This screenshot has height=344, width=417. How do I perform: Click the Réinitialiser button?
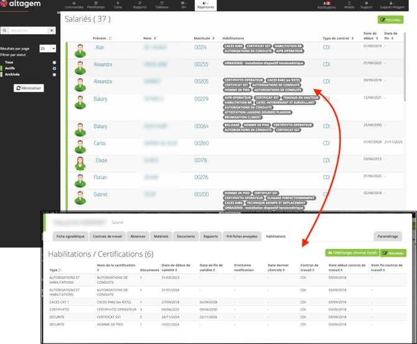coord(29,88)
